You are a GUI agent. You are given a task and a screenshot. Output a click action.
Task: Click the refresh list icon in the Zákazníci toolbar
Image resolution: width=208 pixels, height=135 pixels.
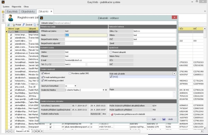click(8, 25)
